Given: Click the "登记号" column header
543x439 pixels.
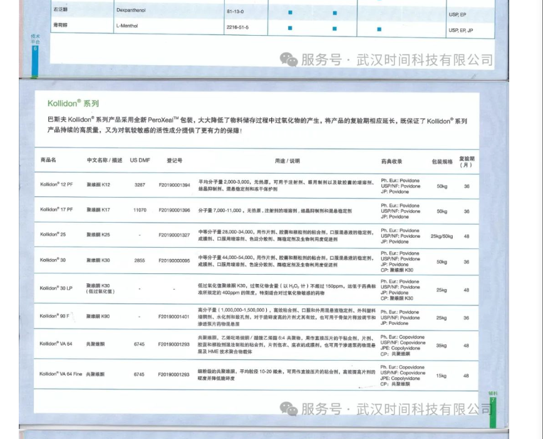Looking at the screenshot, I should coord(175,161).
